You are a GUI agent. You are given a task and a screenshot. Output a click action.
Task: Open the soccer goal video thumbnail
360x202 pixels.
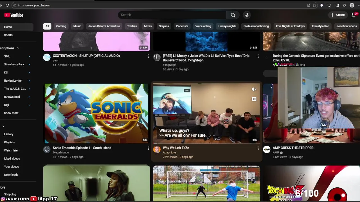point(206,183)
